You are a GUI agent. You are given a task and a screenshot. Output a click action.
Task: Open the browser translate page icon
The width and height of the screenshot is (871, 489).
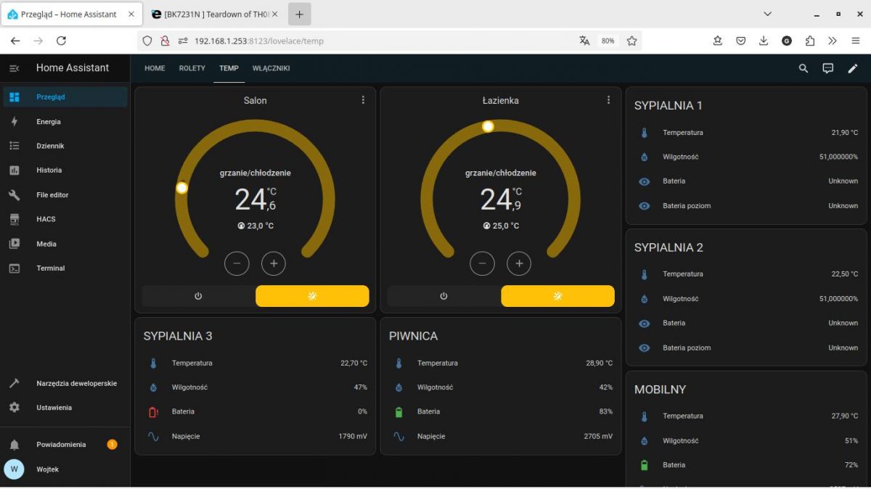584,41
